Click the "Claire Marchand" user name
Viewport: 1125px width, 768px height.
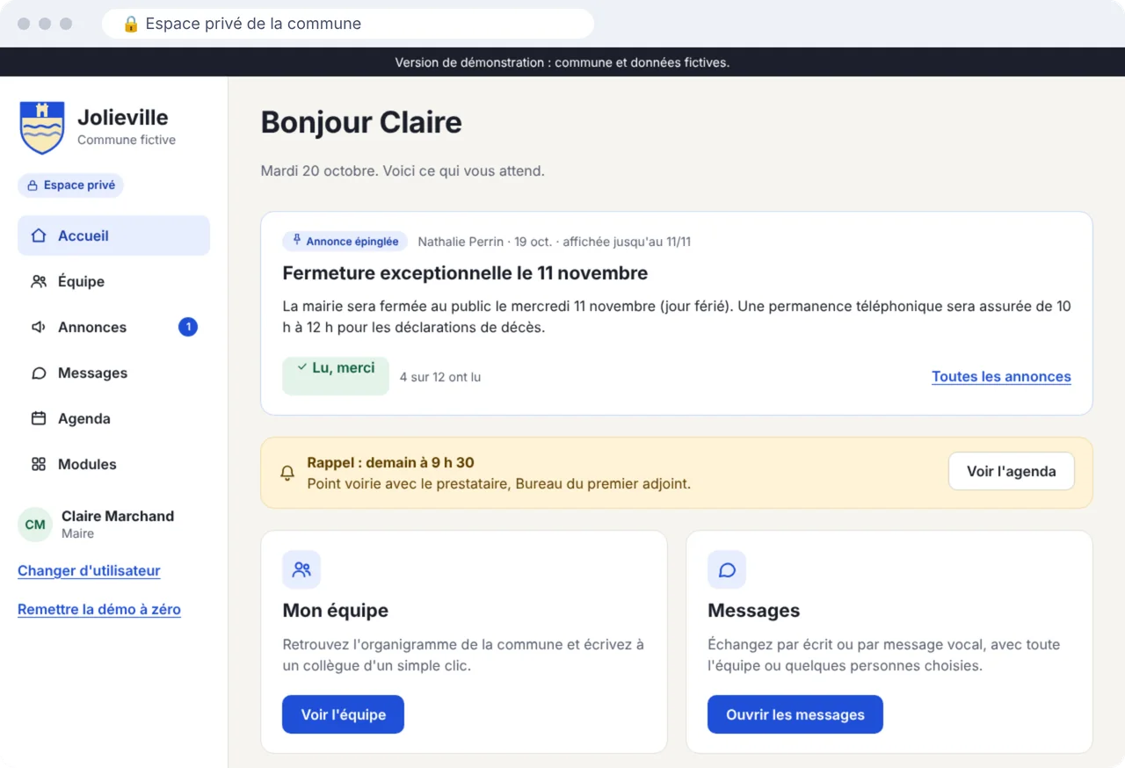pos(118,516)
